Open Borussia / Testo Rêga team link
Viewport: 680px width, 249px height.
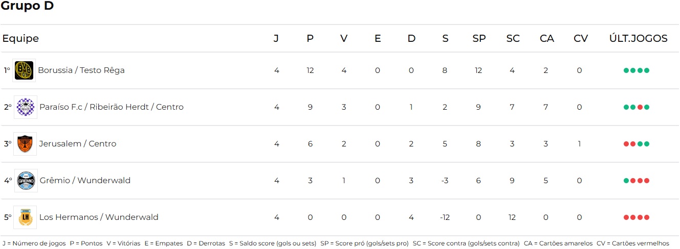pyautogui.click(x=81, y=70)
